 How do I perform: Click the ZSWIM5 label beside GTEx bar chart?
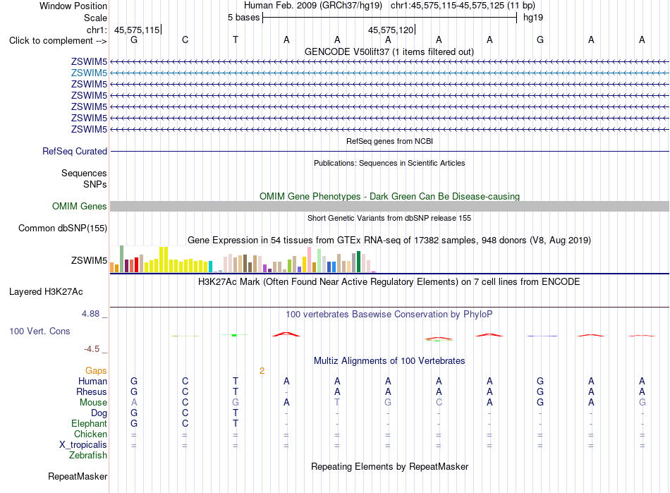tap(89, 260)
